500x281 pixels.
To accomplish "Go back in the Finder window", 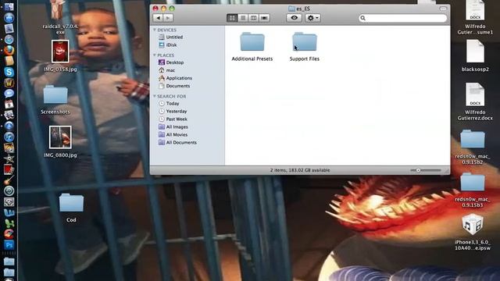I will coord(158,18).
